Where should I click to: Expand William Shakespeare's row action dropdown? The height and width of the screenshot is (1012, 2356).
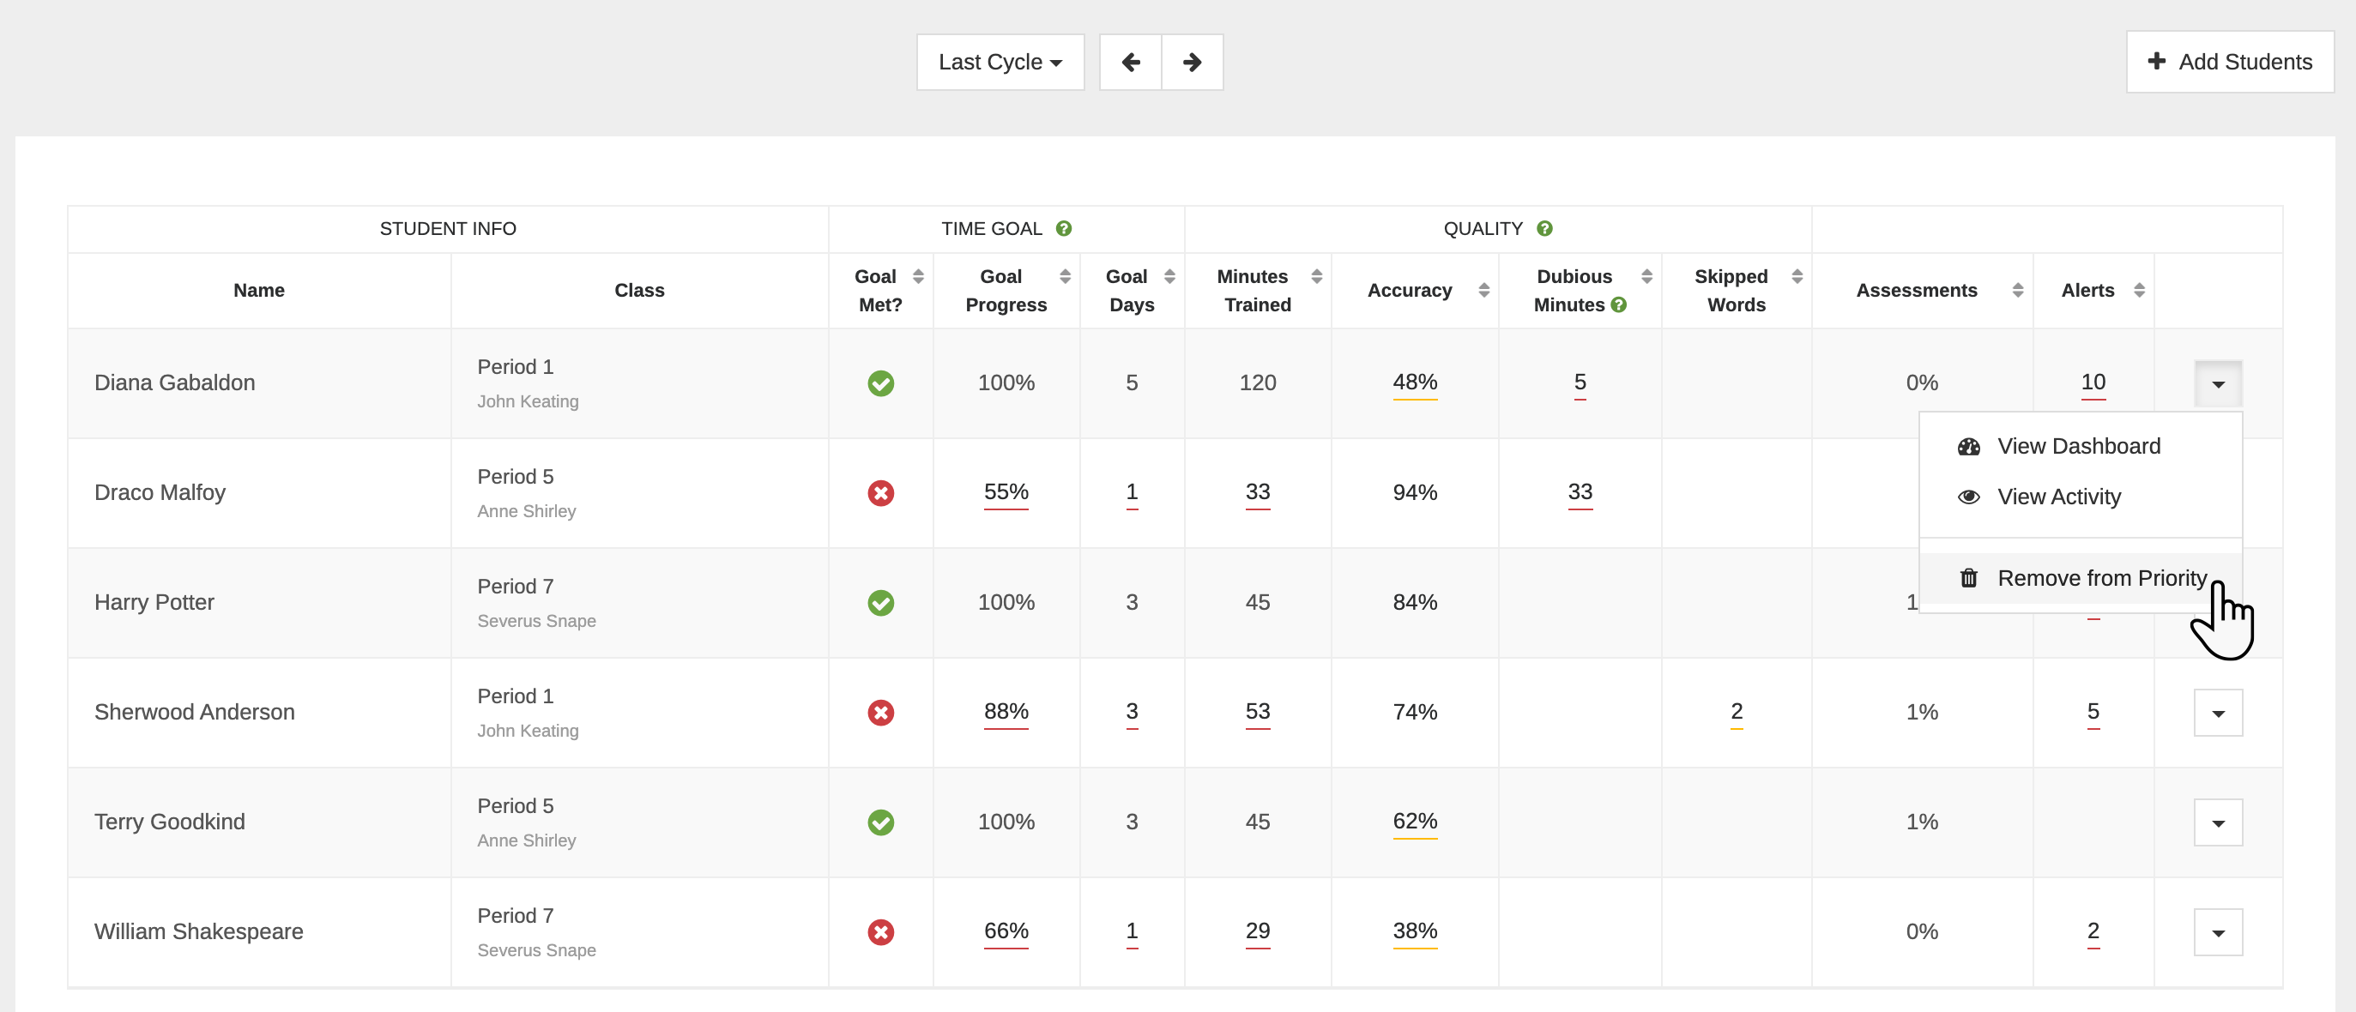tap(2218, 932)
